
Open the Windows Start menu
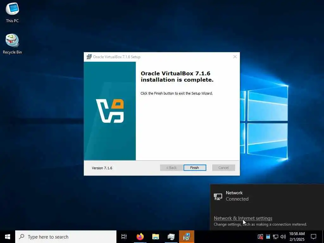(x=8, y=237)
